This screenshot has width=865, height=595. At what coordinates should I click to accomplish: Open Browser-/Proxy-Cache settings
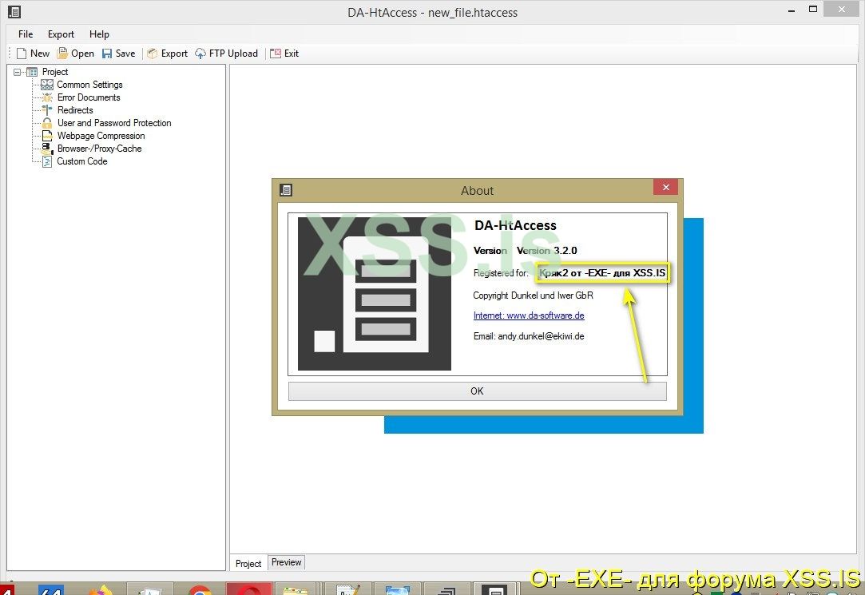tap(99, 149)
